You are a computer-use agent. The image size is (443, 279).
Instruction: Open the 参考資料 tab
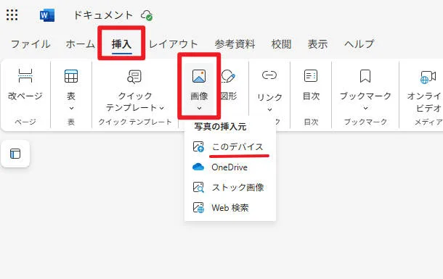pyautogui.click(x=235, y=44)
